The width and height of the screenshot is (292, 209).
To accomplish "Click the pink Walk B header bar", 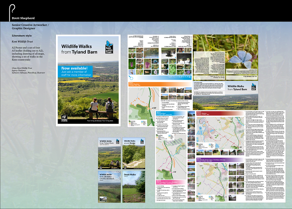I will [171, 182].
